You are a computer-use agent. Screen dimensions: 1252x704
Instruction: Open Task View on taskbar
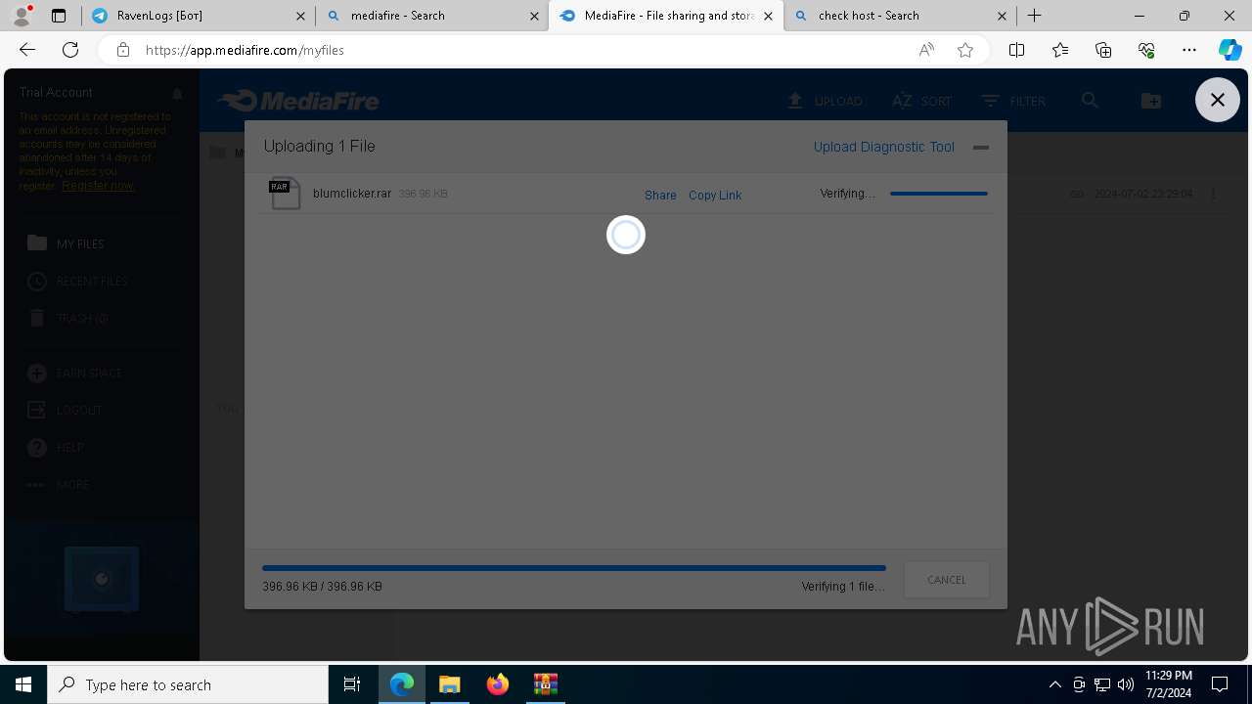[352, 684]
